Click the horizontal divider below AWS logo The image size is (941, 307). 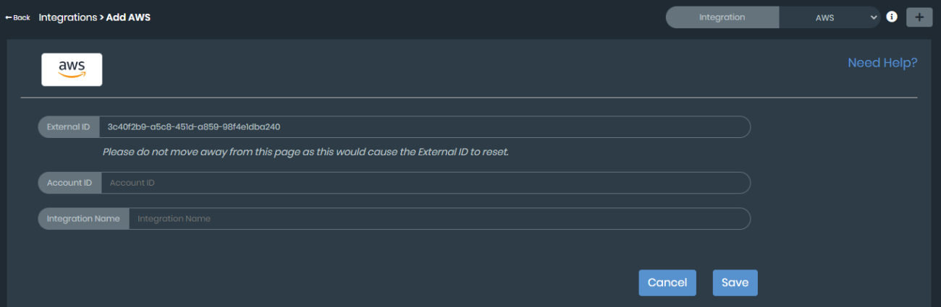pos(469,98)
